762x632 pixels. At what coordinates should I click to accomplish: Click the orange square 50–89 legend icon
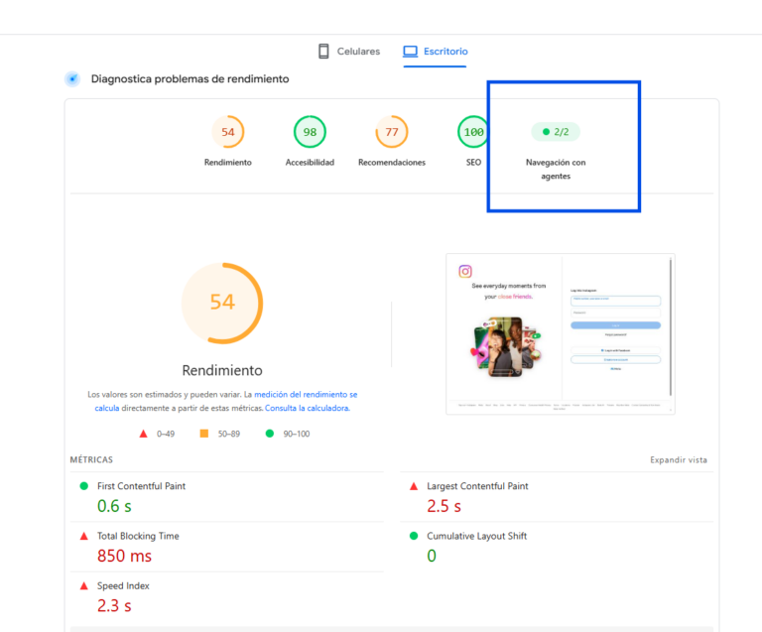[x=204, y=434]
